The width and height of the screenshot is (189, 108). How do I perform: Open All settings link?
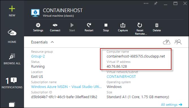coord(171,105)
